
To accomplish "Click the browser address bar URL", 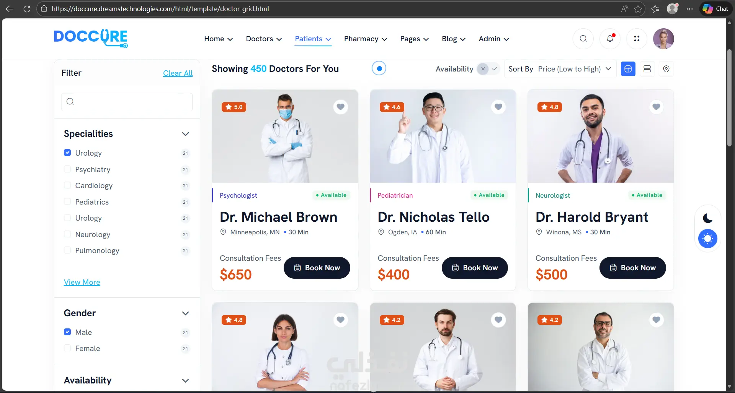I will (160, 9).
